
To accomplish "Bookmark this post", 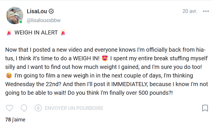I will click(x=205, y=108).
